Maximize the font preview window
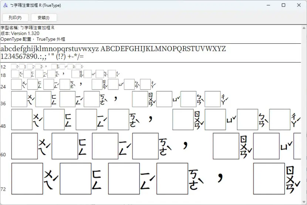Image resolution: width=307 pixels, height=205 pixels. [x=283, y=5]
